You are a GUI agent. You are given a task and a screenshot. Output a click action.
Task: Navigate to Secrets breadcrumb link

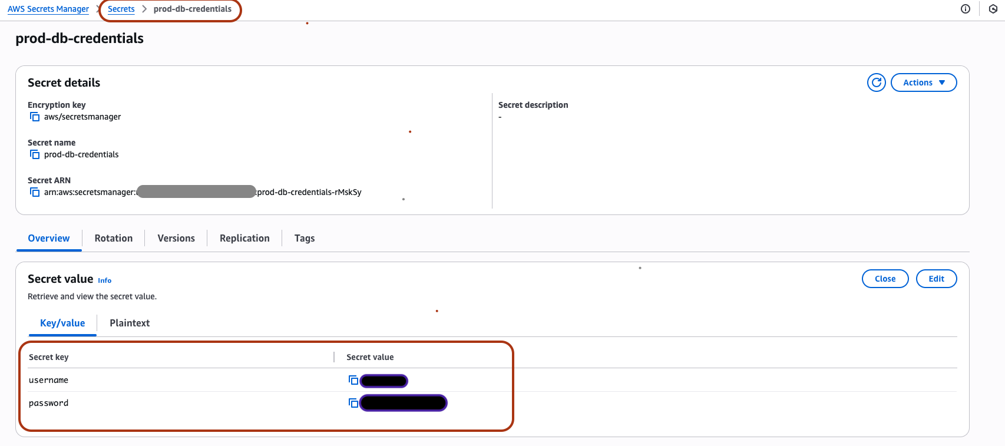click(x=121, y=9)
